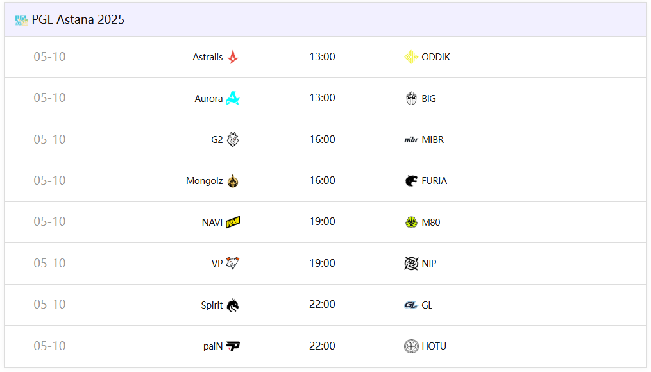Click the FURIA panther logo
651x372 pixels.
click(411, 181)
